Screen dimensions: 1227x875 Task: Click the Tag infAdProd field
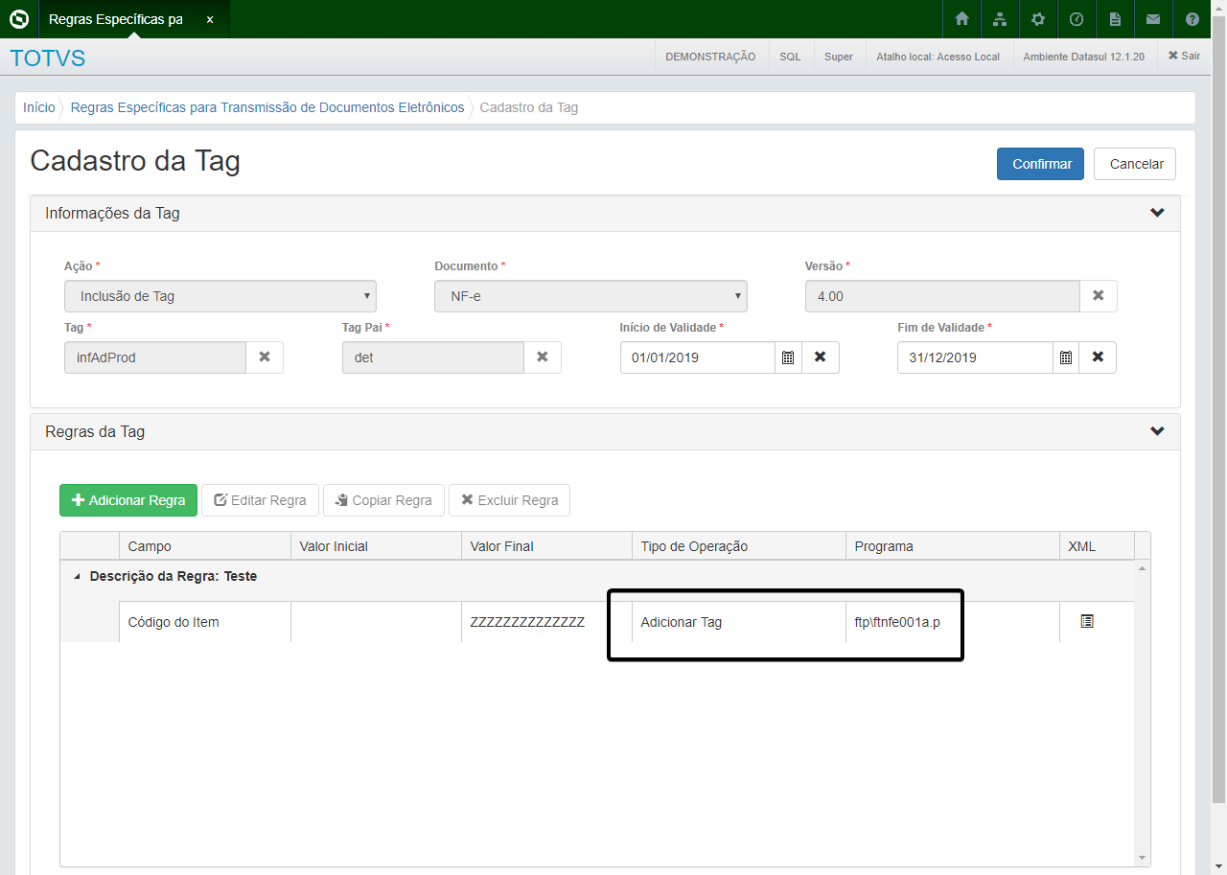pyautogui.click(x=155, y=357)
